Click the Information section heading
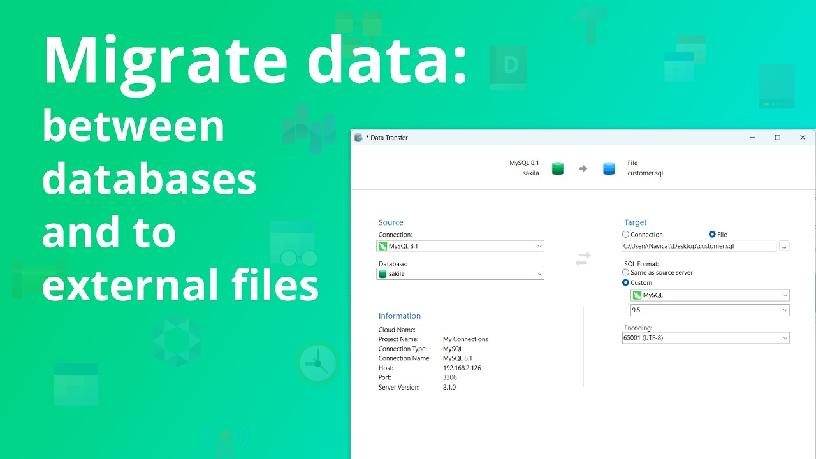 pyautogui.click(x=399, y=316)
